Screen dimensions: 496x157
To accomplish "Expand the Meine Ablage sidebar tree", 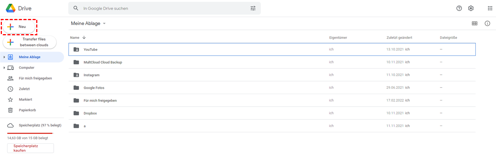I will pos(4,57).
